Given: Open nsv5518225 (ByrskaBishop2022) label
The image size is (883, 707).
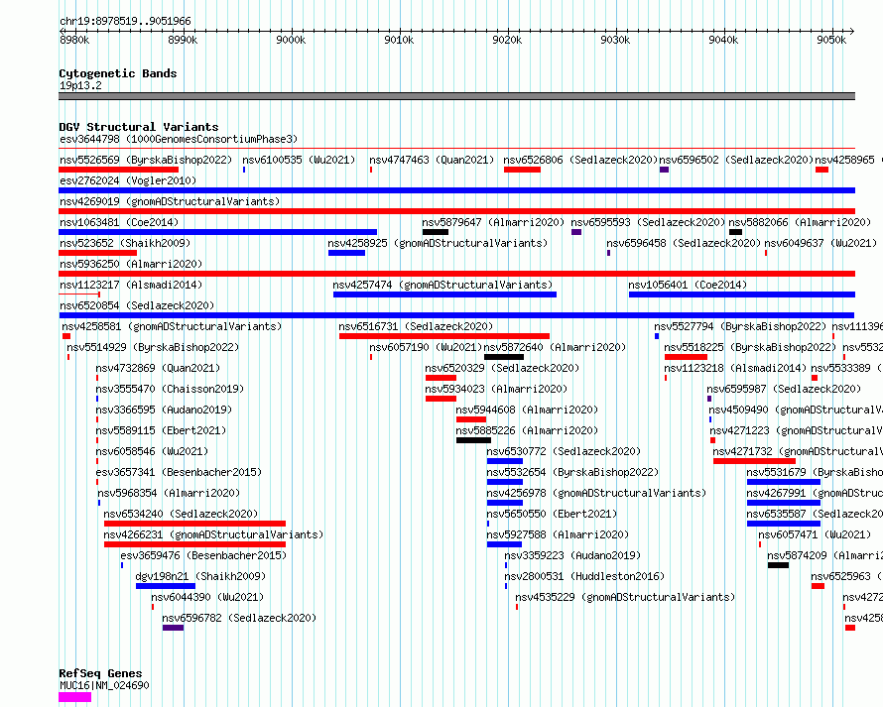Looking at the screenshot, I should coord(750,347).
